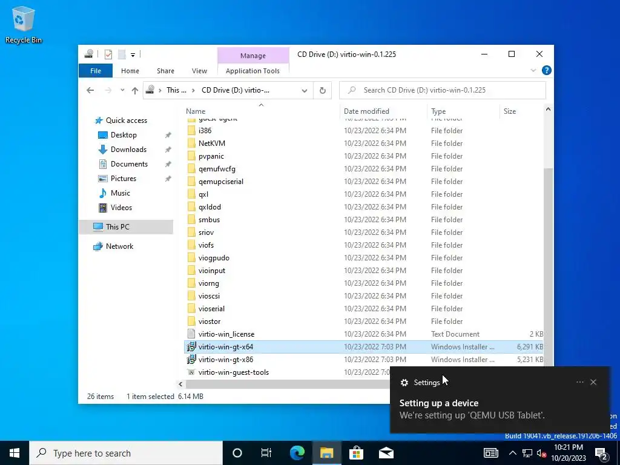Select the qemufwcfg folder icon
Image resolution: width=620 pixels, height=465 pixels.
(x=191, y=169)
